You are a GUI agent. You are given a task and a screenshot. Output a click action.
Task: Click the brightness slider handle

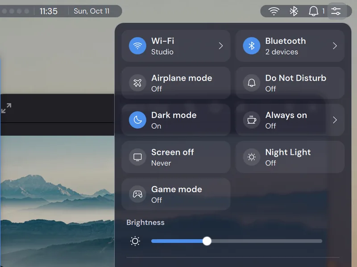point(207,241)
